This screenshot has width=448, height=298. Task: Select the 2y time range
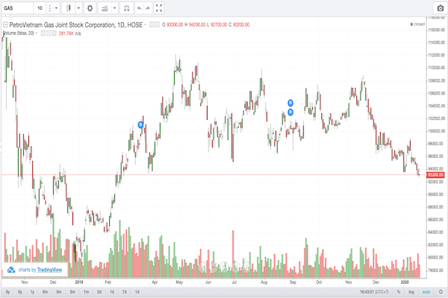tap(20, 292)
